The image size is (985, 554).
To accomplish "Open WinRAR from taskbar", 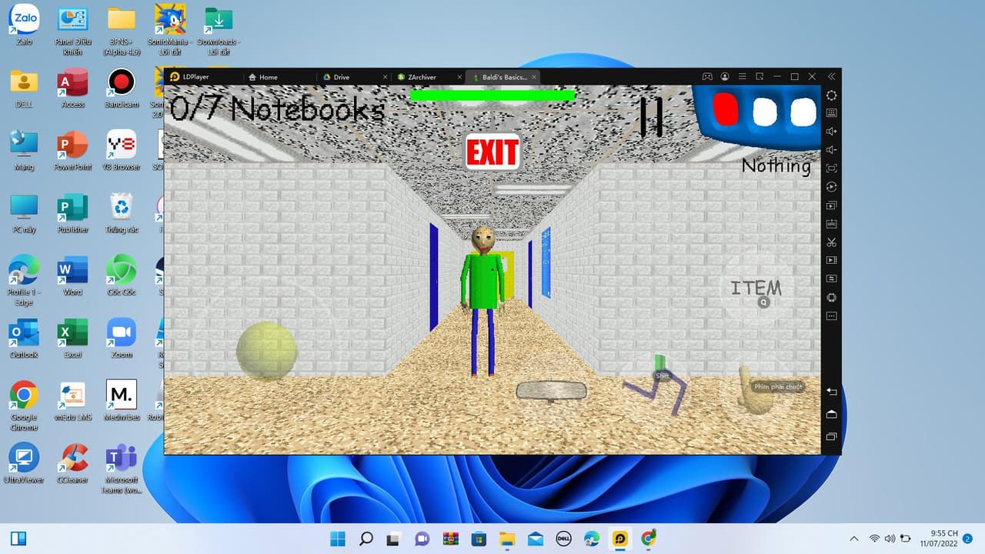I will [451, 539].
